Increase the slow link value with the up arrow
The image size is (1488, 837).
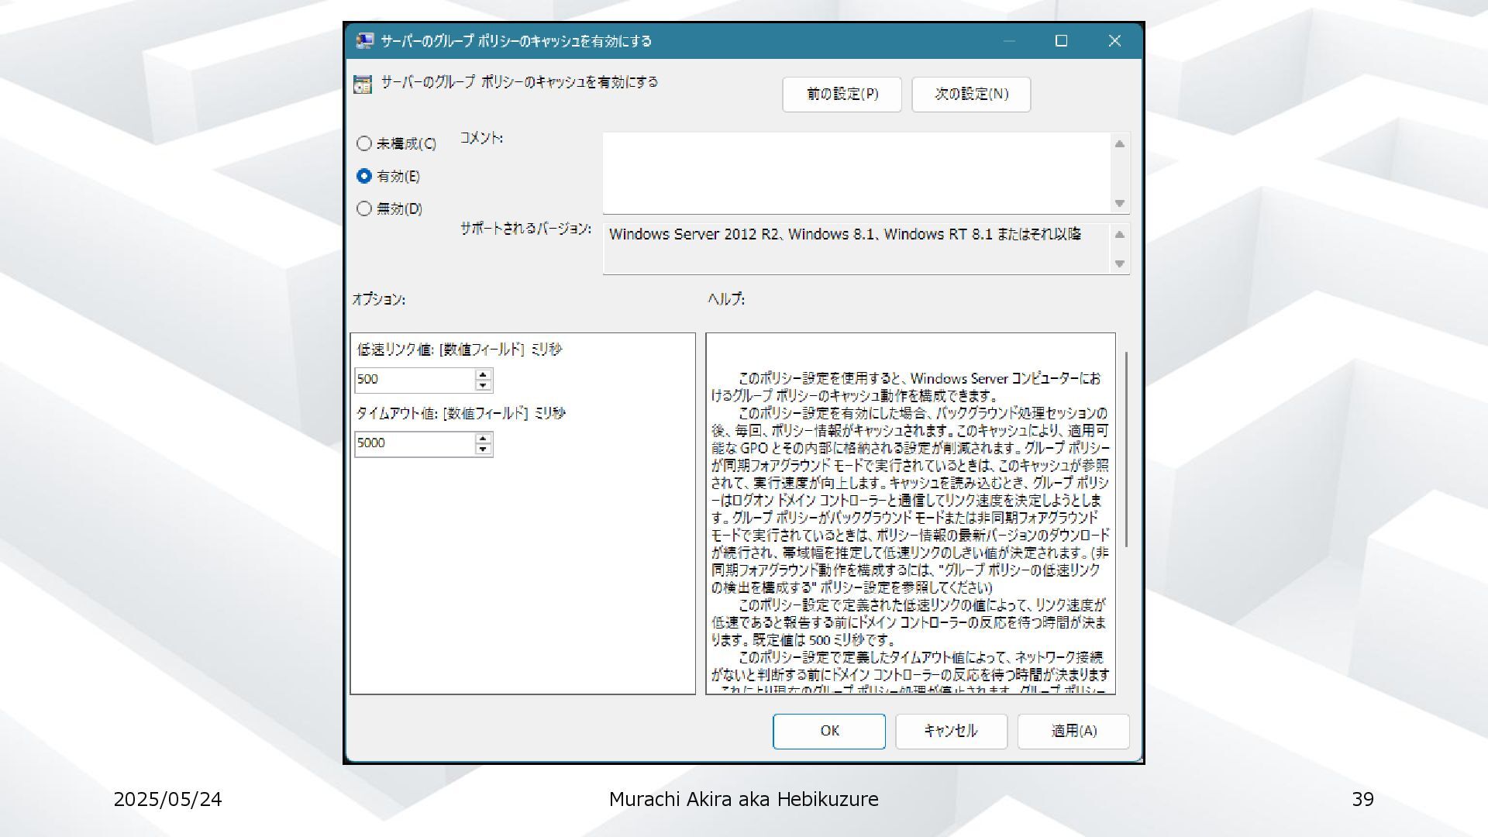pyautogui.click(x=484, y=374)
